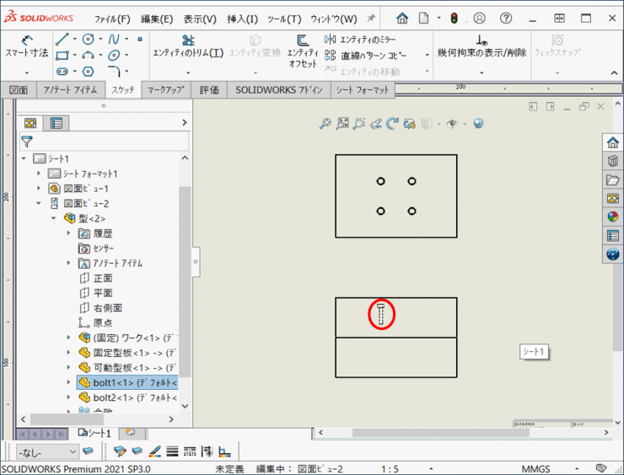The width and height of the screenshot is (624, 475).
Task: Select the Circle sketch tool
Action: coord(88,39)
